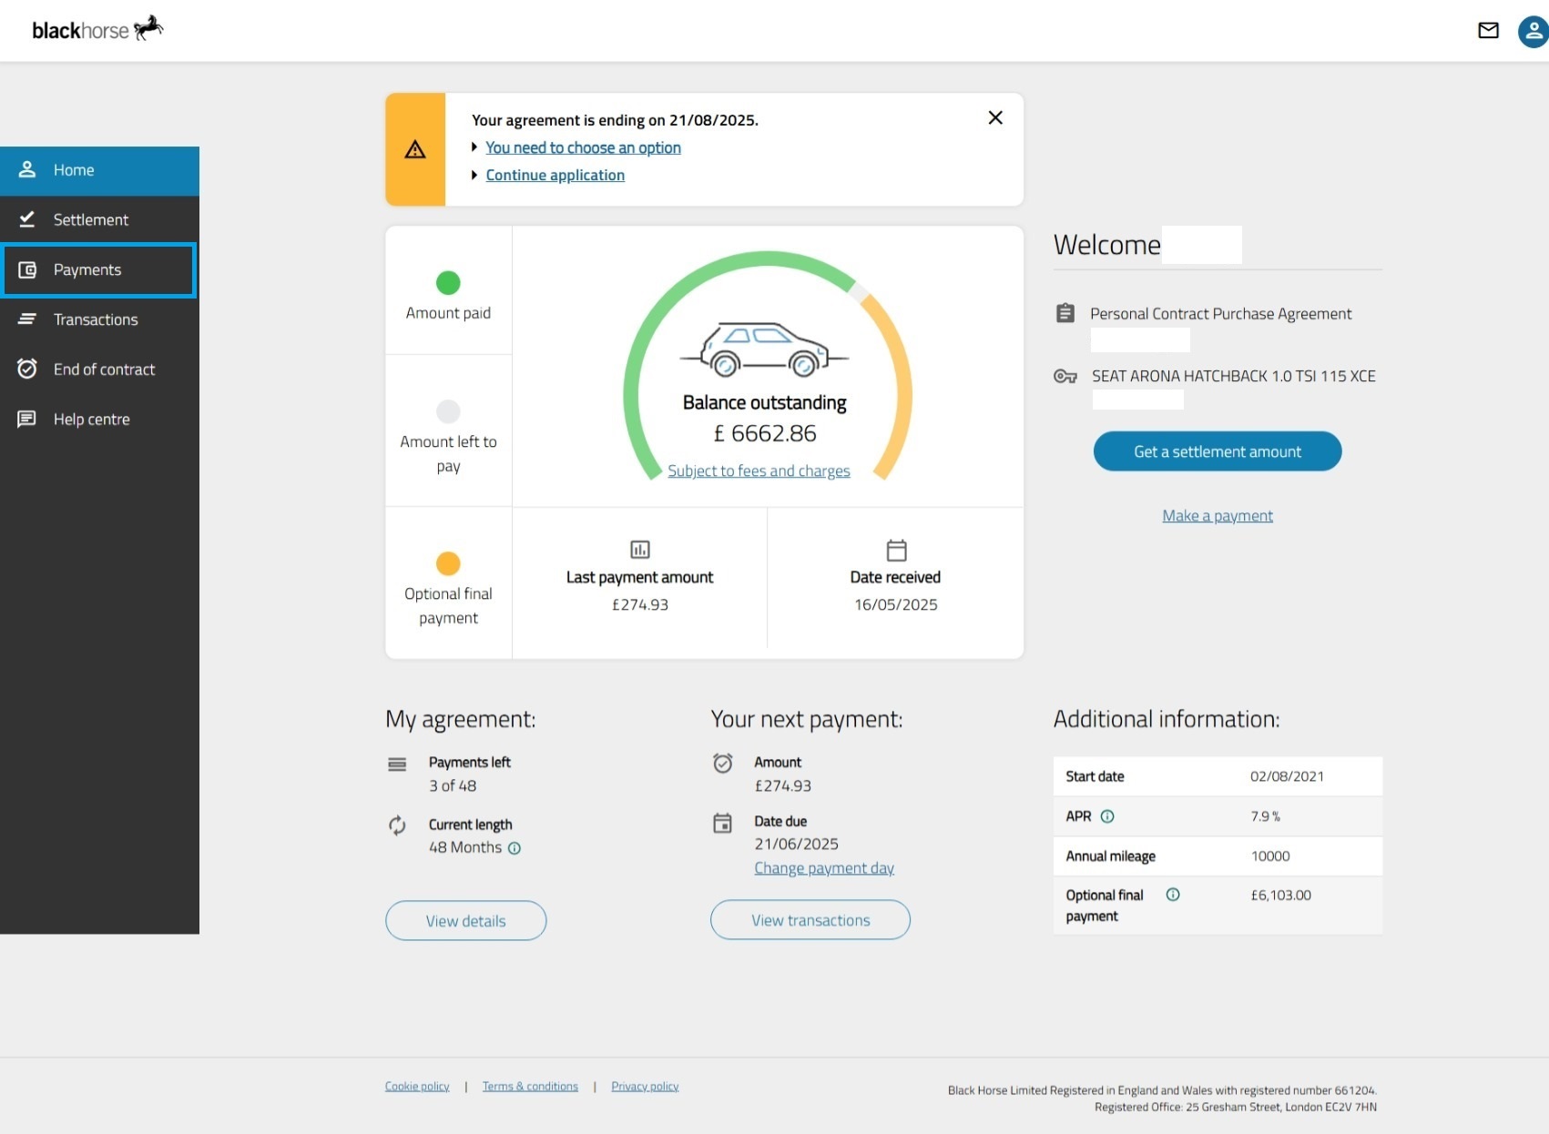Select the orange Optional final payment dot
The image size is (1549, 1134).
448,563
